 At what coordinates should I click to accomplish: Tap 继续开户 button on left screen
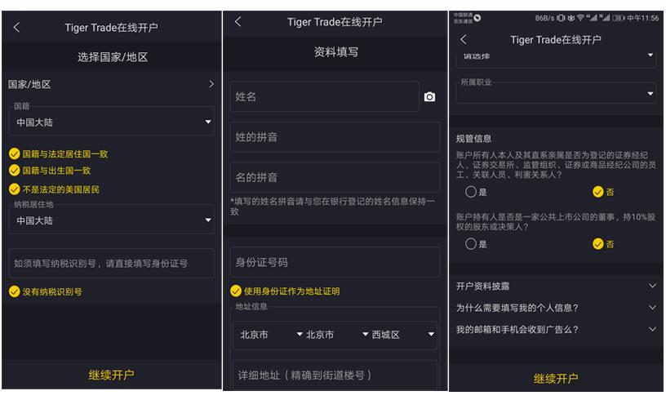tap(111, 375)
